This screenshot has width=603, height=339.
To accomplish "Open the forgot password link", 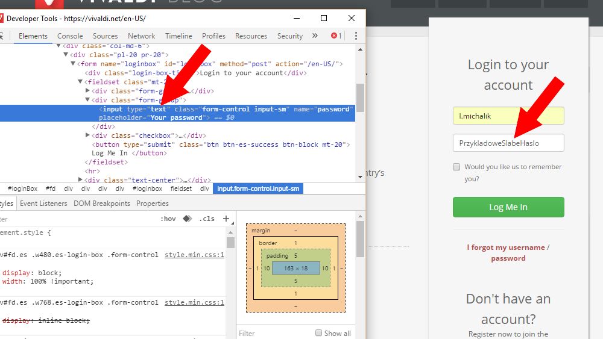I will pos(508,258).
